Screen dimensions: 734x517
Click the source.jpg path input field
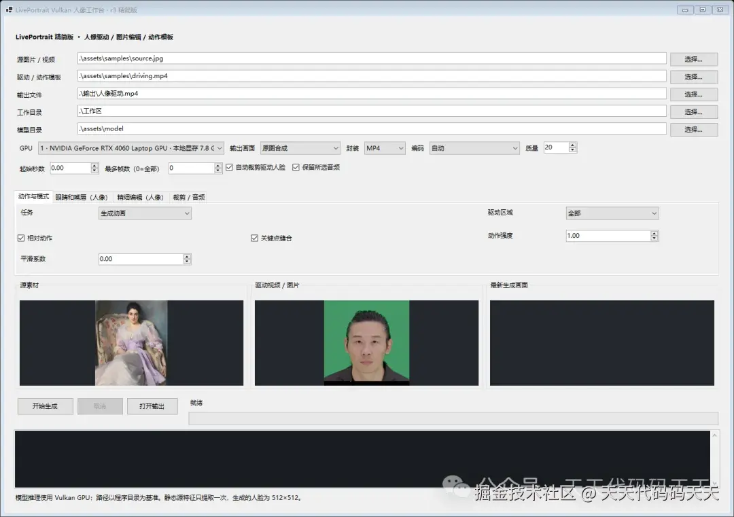[x=372, y=58]
